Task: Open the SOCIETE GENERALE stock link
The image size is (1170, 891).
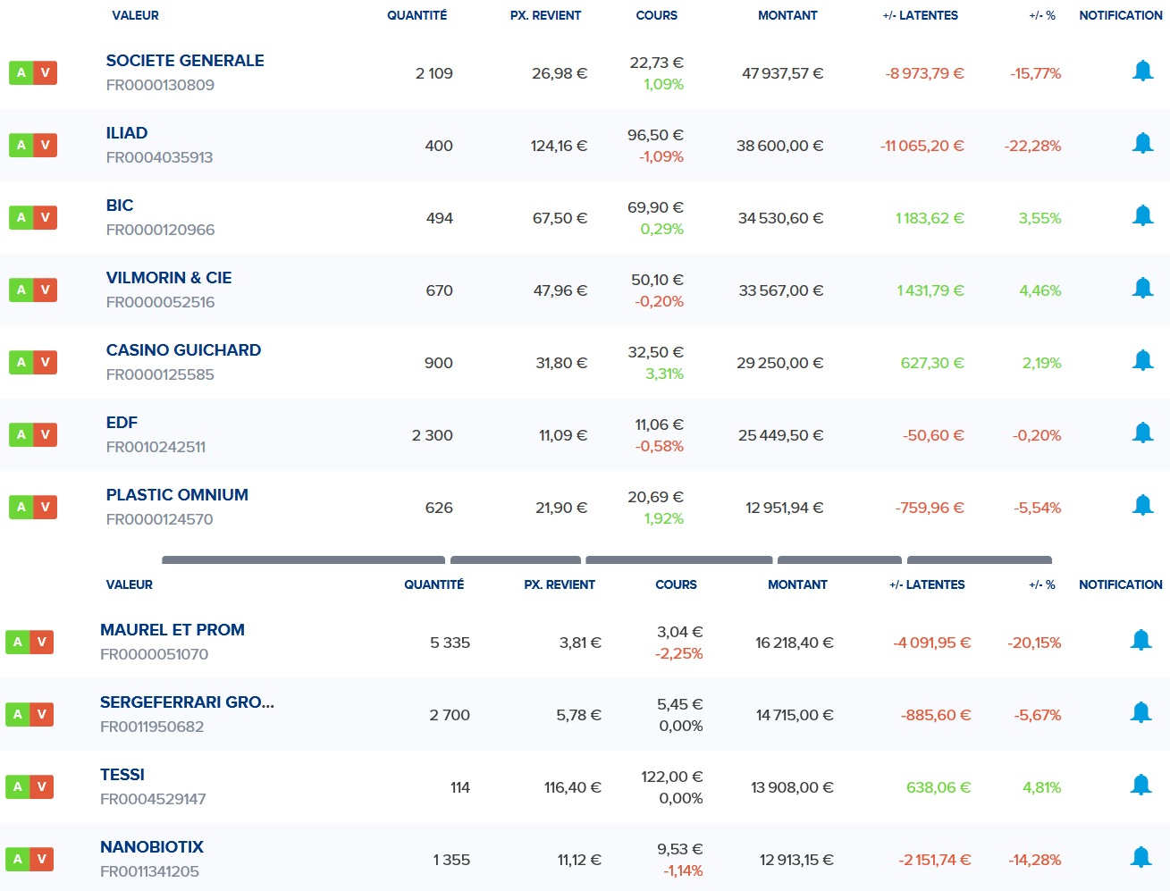Action: pos(185,61)
